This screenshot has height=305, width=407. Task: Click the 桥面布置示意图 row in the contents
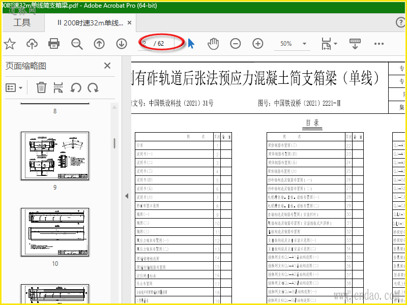[x=183, y=206]
